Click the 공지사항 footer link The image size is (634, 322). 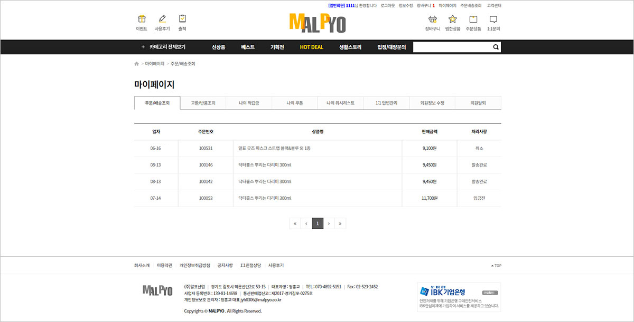click(x=225, y=266)
